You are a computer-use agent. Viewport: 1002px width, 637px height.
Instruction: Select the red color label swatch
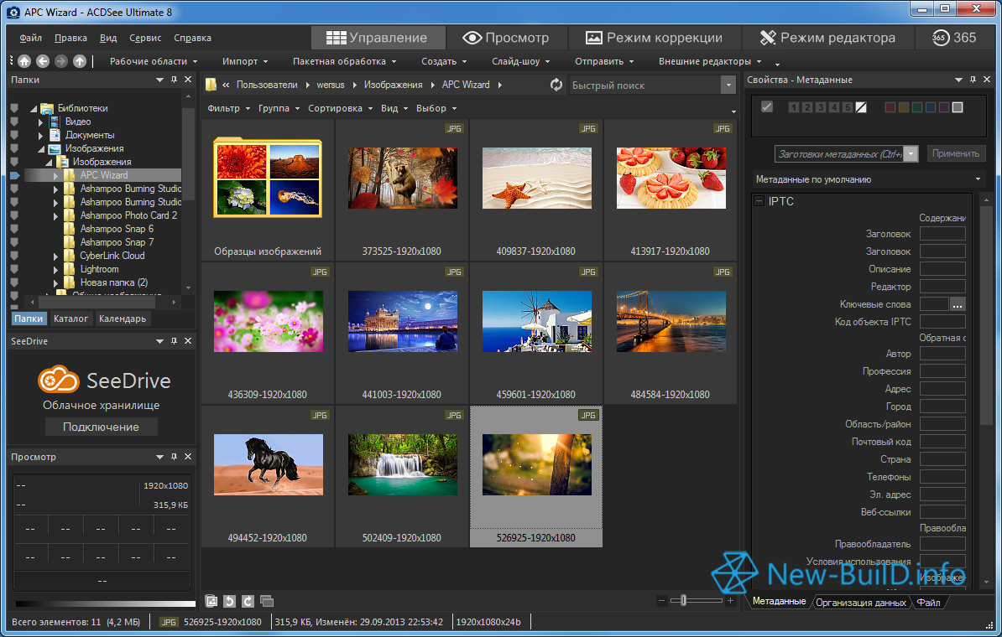click(x=890, y=106)
